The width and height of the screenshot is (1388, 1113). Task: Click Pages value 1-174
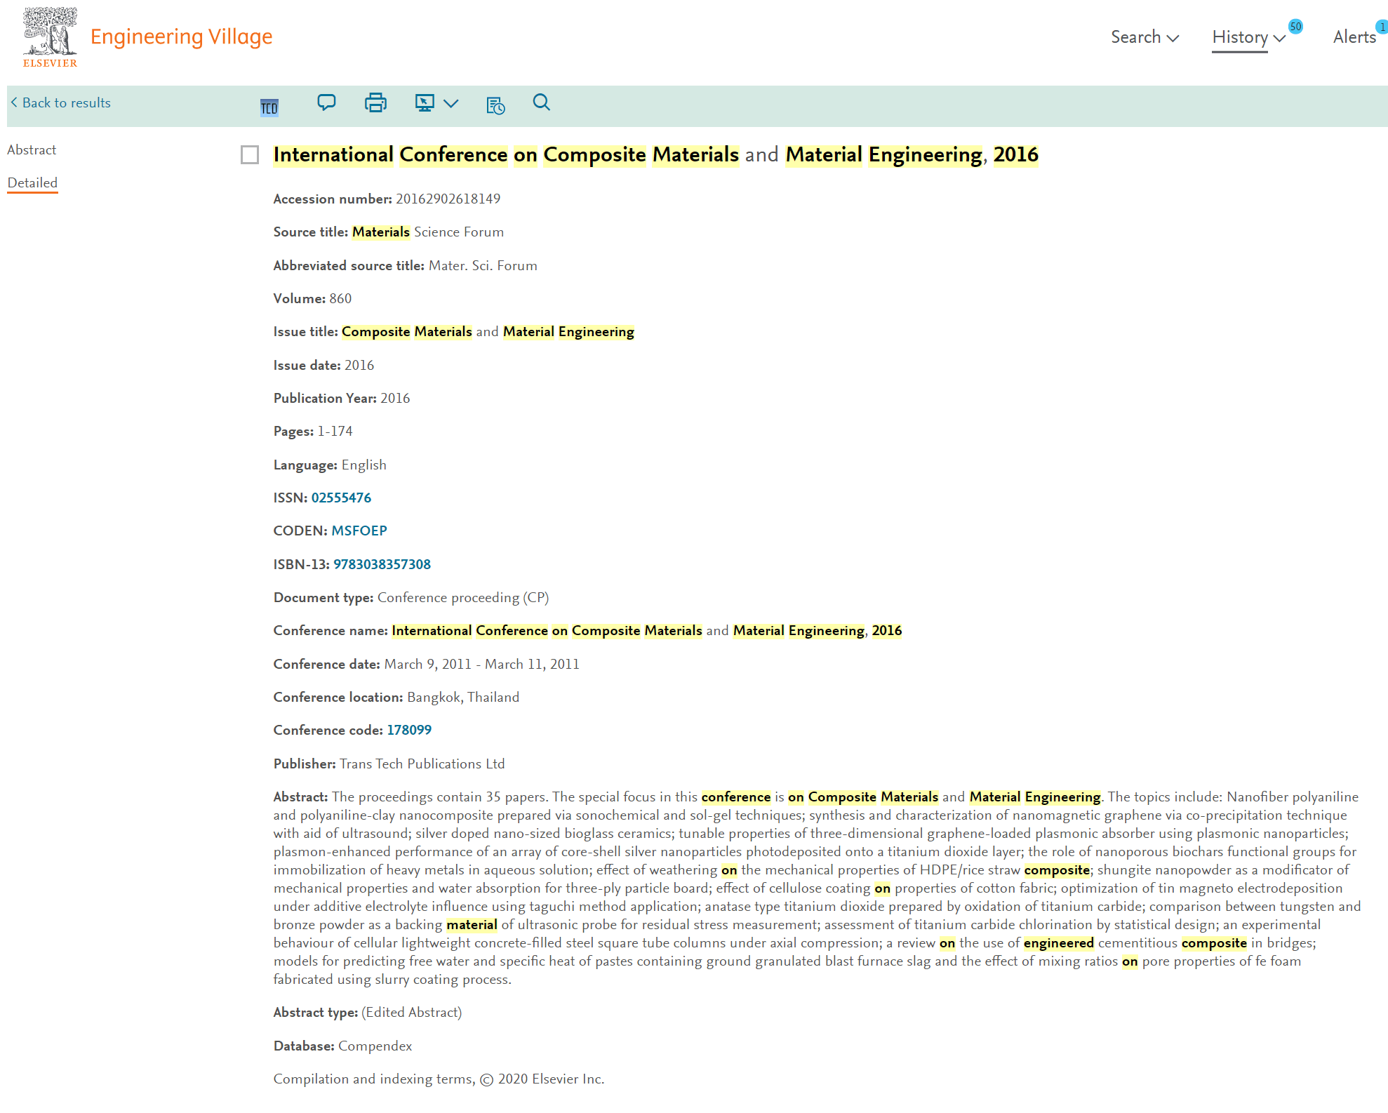pyautogui.click(x=335, y=431)
